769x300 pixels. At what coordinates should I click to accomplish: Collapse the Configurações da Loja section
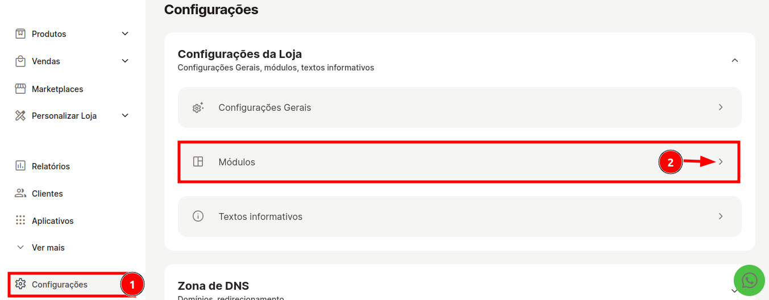coord(734,60)
